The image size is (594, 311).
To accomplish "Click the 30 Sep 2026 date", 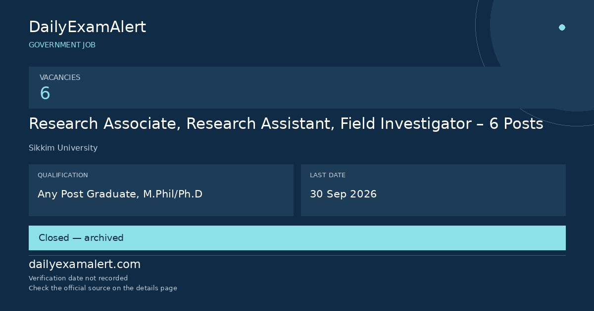I will pos(343,194).
